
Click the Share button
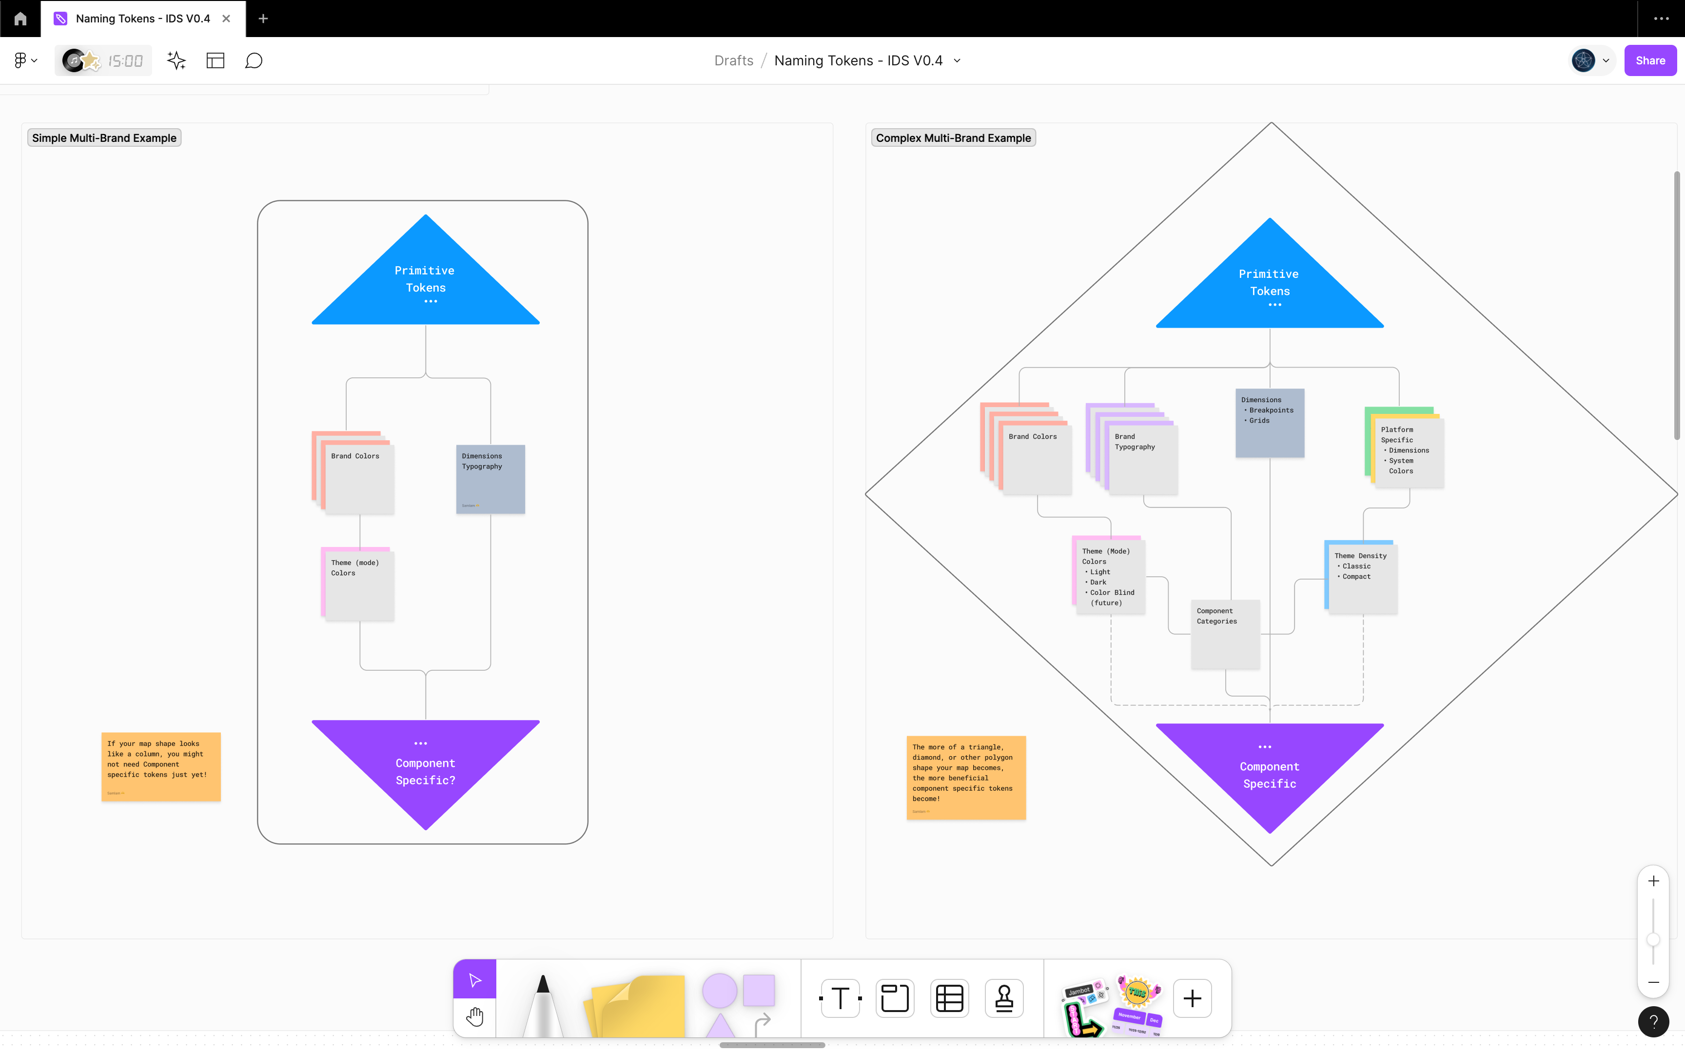click(x=1649, y=60)
